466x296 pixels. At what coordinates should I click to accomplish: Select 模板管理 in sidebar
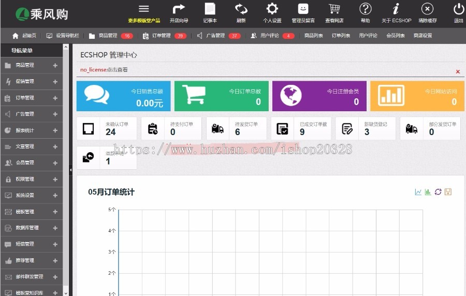[x=32, y=212]
